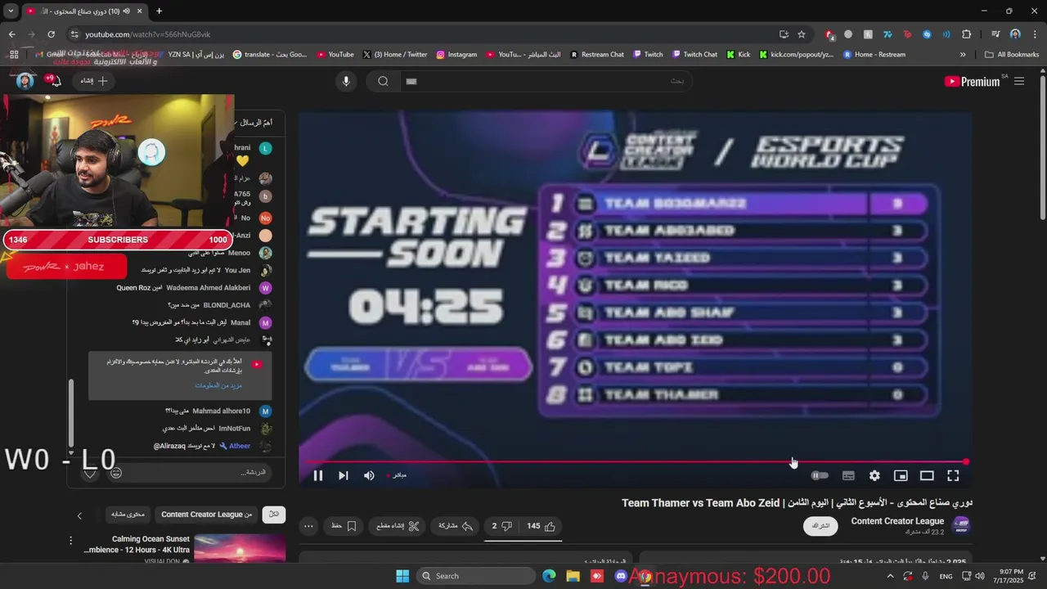1047x589 pixels.
Task: Click the Create video button
Action: pyautogui.click(x=94, y=81)
